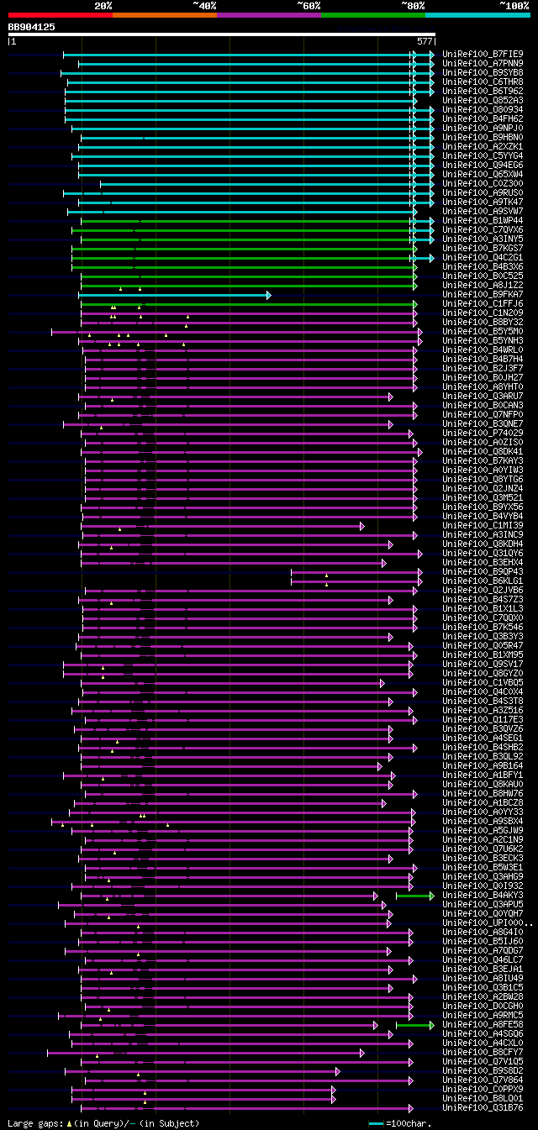The width and height of the screenshot is (538, 1130).
Task: Select the UniRef100_C1MI39 label
Action: (483, 525)
